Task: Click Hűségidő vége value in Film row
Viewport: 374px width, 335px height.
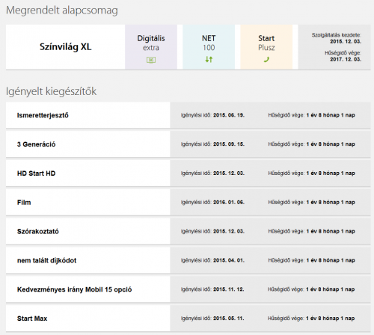Action: click(331, 202)
